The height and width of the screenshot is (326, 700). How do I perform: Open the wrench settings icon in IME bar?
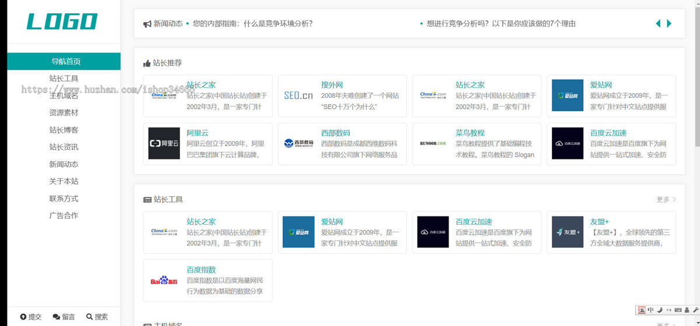click(x=695, y=310)
